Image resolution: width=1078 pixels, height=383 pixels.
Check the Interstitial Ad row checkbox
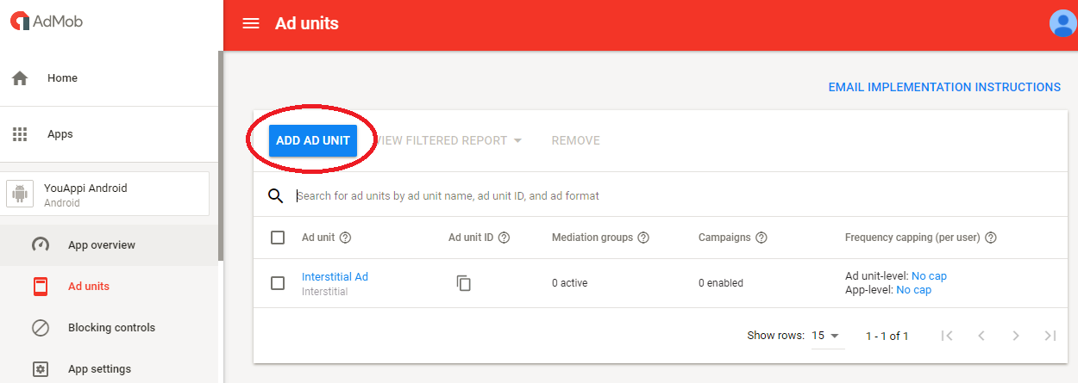point(278,283)
